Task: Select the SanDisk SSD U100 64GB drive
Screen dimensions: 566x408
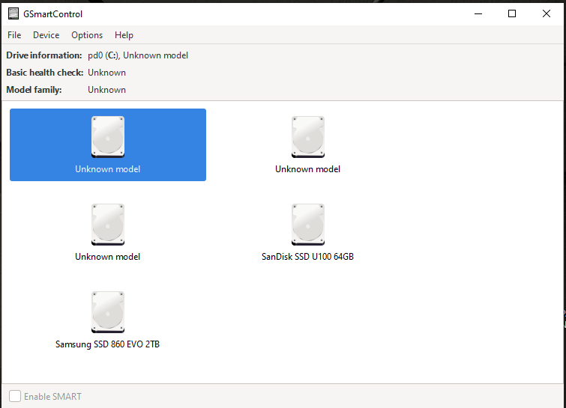Action: click(x=307, y=233)
